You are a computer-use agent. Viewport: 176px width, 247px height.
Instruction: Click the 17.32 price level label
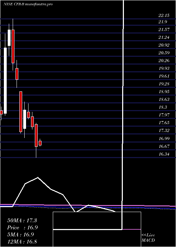pos(164,131)
